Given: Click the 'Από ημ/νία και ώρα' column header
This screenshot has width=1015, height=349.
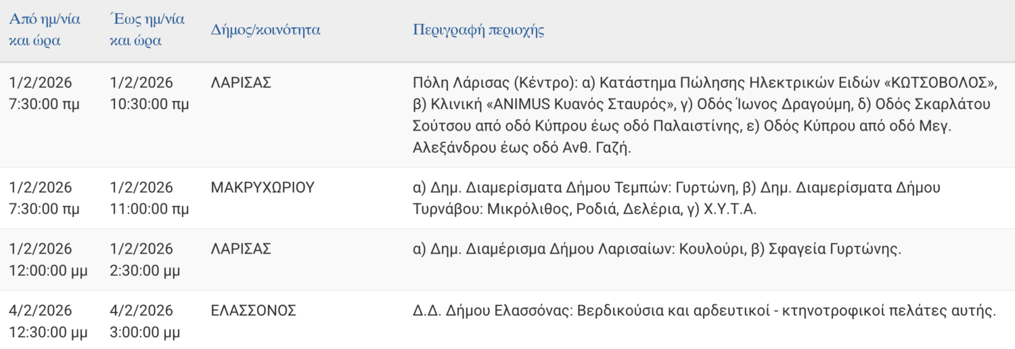Looking at the screenshot, I should coord(44,30).
